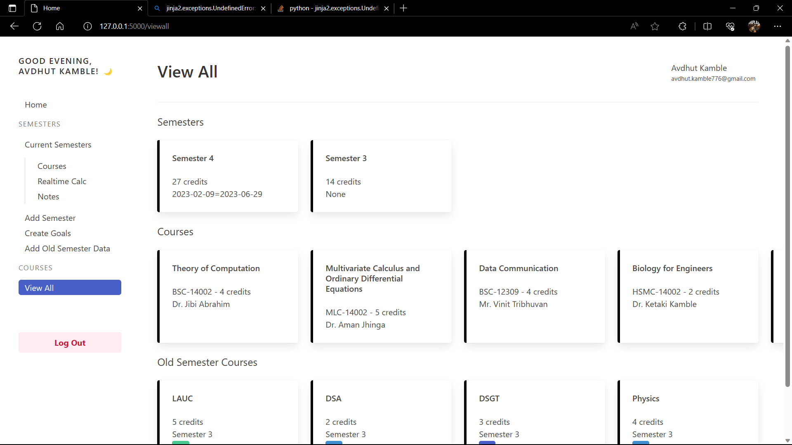Image resolution: width=792 pixels, height=445 pixels.
Task: Open the Notes section
Action: pyautogui.click(x=48, y=197)
